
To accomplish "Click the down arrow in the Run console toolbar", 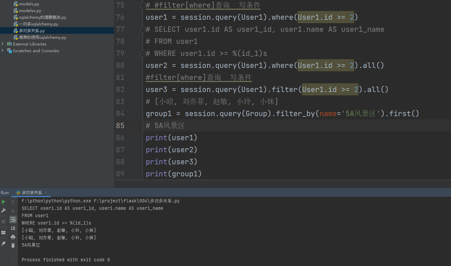I will (13, 210).
